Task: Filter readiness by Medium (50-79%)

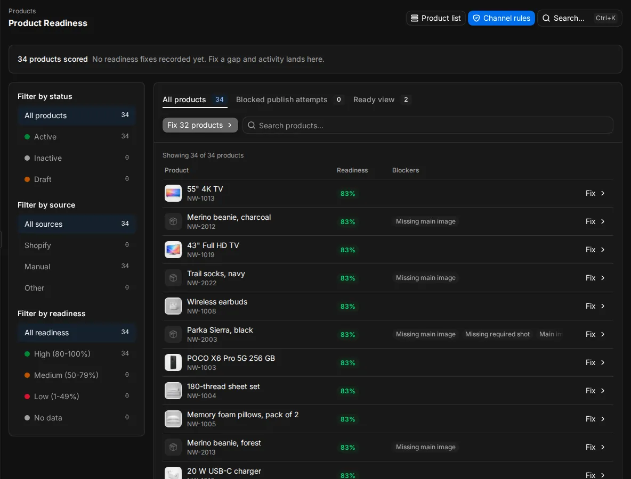Action: coord(76,375)
